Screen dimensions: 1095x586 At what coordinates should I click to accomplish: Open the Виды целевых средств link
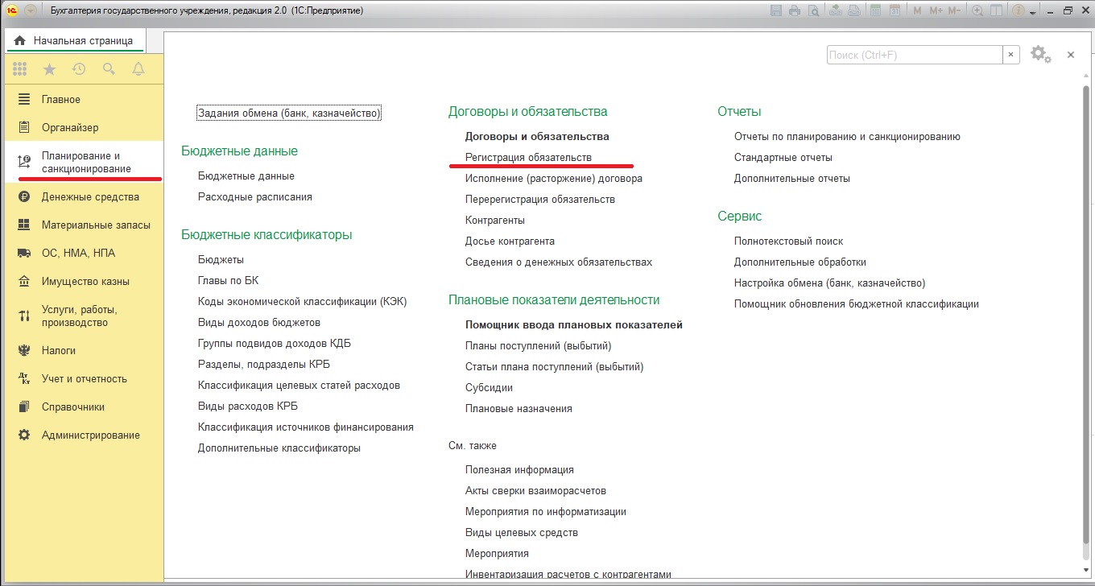522,532
